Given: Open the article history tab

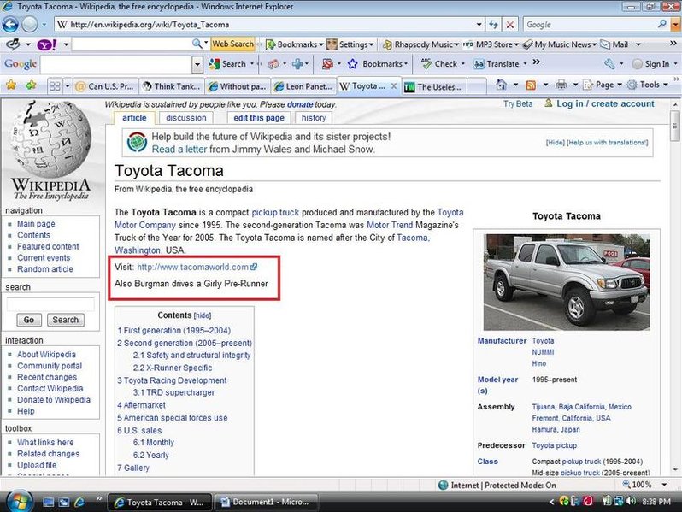Looking at the screenshot, I should (x=314, y=118).
